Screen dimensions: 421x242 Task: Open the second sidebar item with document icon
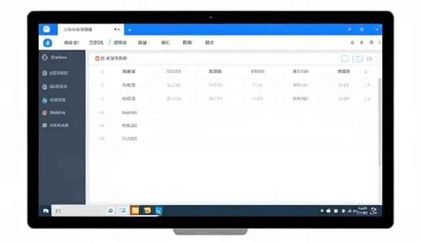[55, 73]
